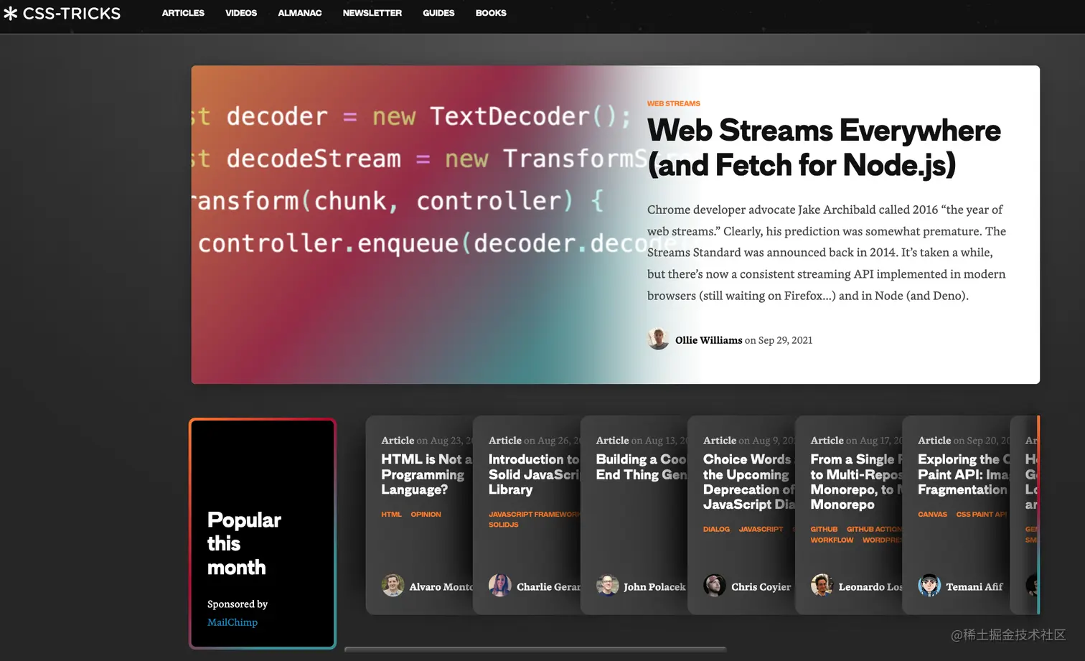1085x661 pixels.
Task: Go to the Almanac section
Action: 299,13
